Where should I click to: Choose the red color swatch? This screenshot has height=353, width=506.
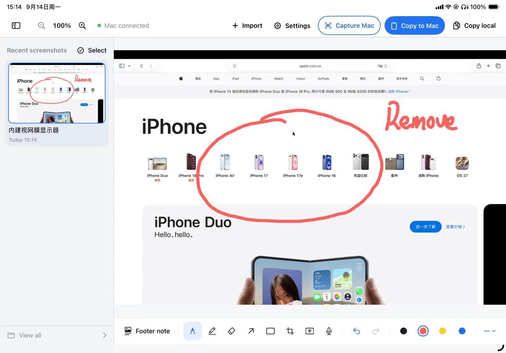(x=423, y=331)
